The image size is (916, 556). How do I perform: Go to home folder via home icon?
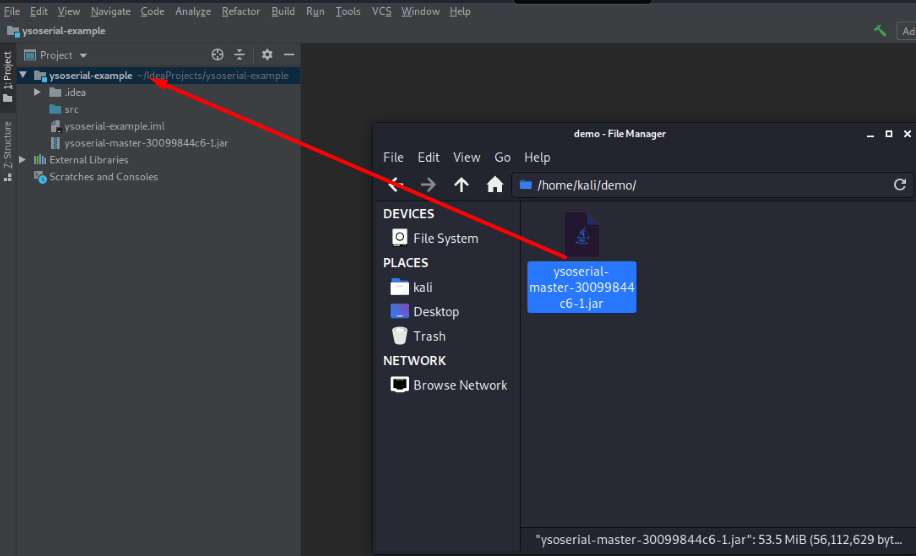495,185
